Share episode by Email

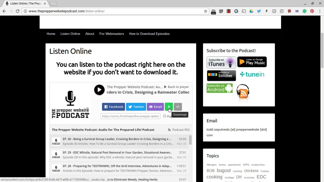[x=155, y=107]
